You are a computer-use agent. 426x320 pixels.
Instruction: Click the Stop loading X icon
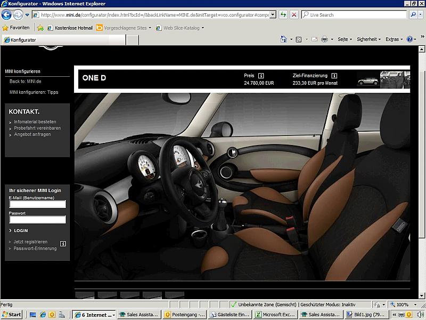294,15
